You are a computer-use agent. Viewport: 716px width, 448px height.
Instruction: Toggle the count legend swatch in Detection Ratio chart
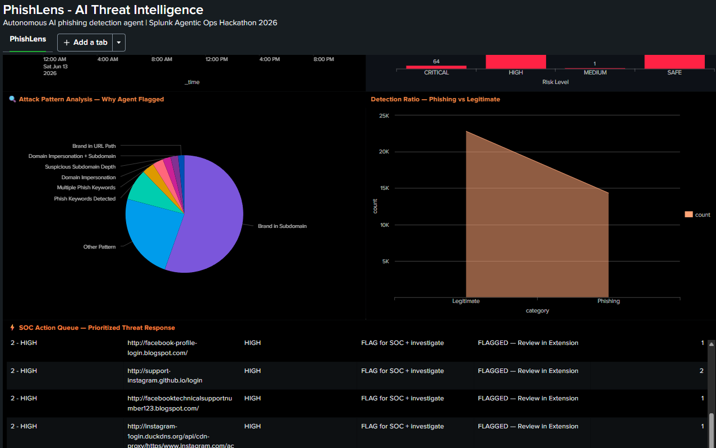tap(689, 214)
